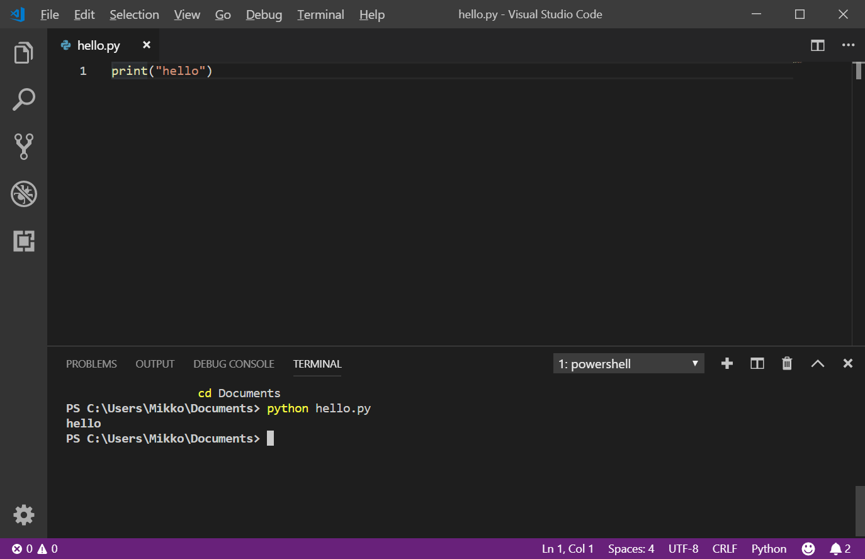Open the View menu
Viewport: 865px width, 559px height.
pyautogui.click(x=187, y=14)
